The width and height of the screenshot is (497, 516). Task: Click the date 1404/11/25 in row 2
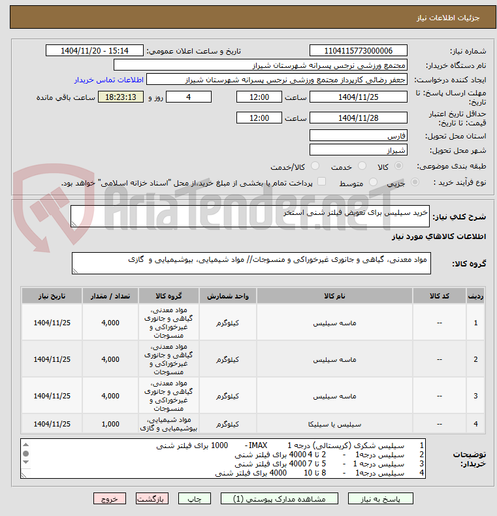(52, 359)
